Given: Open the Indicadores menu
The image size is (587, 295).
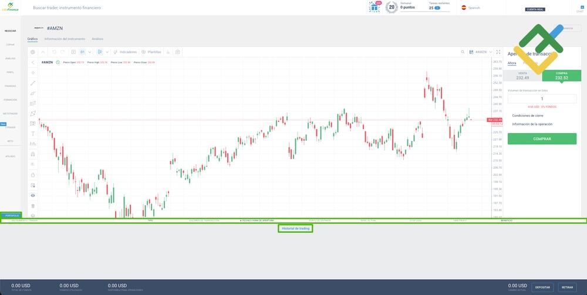Looking at the screenshot, I should [125, 52].
